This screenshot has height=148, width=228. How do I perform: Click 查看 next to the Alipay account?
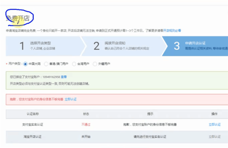pos(64,77)
